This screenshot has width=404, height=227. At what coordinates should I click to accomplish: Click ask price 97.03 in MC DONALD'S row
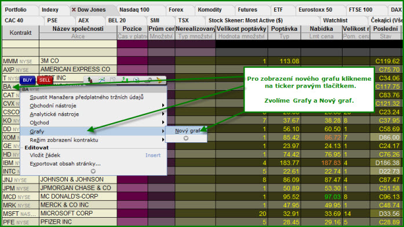(x=332, y=197)
